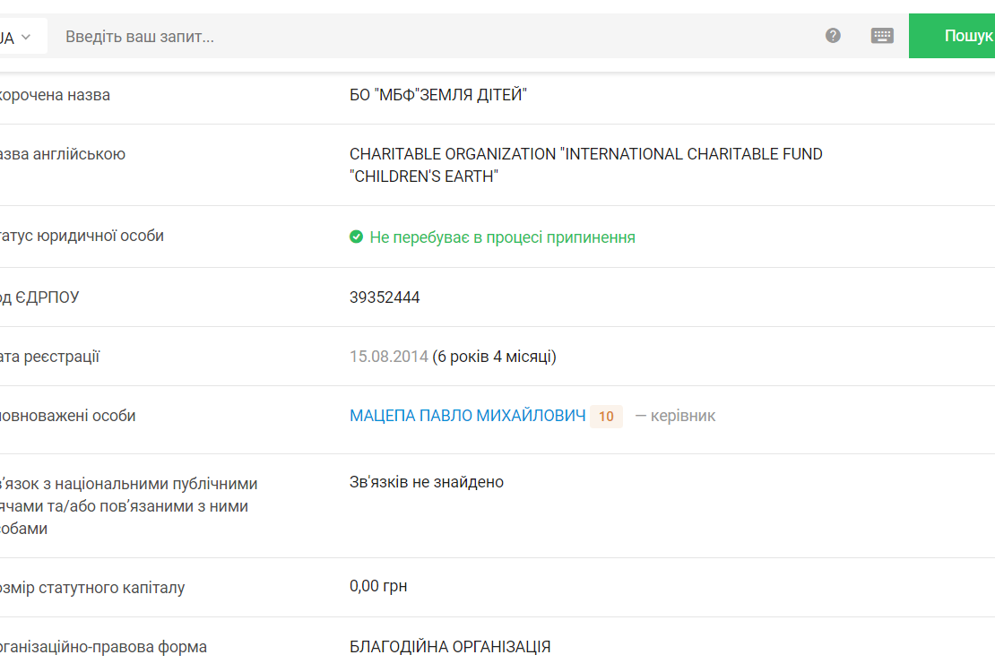
Task: Click the 'овноважені особи' row label
Action: tap(68, 416)
